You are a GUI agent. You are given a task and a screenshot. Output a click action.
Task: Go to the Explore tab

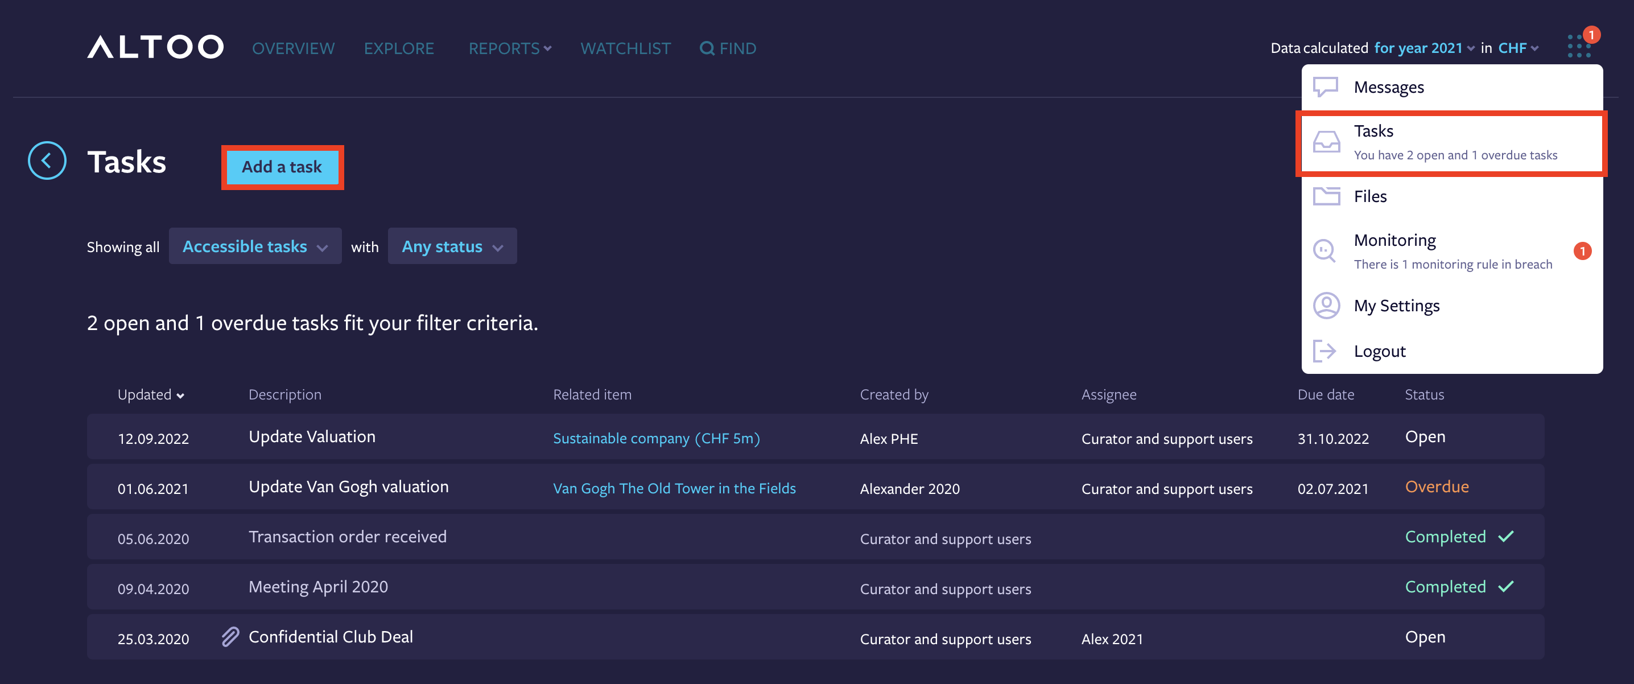tap(398, 48)
